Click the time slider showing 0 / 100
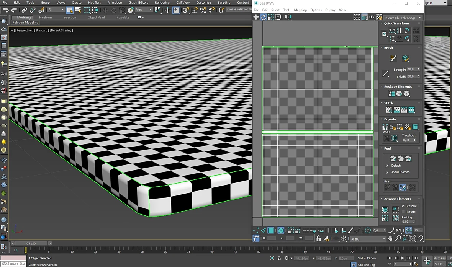The image size is (452, 267). [x=31, y=243]
